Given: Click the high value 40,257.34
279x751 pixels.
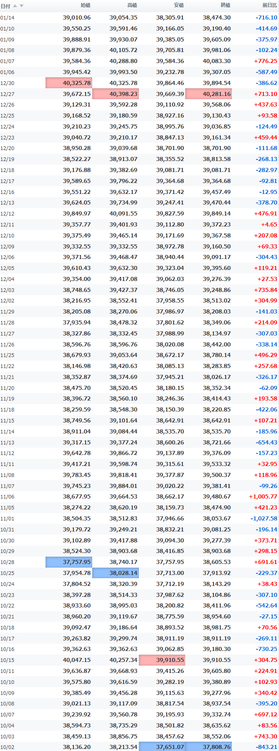Looking at the screenshot, I should [x=123, y=660].
